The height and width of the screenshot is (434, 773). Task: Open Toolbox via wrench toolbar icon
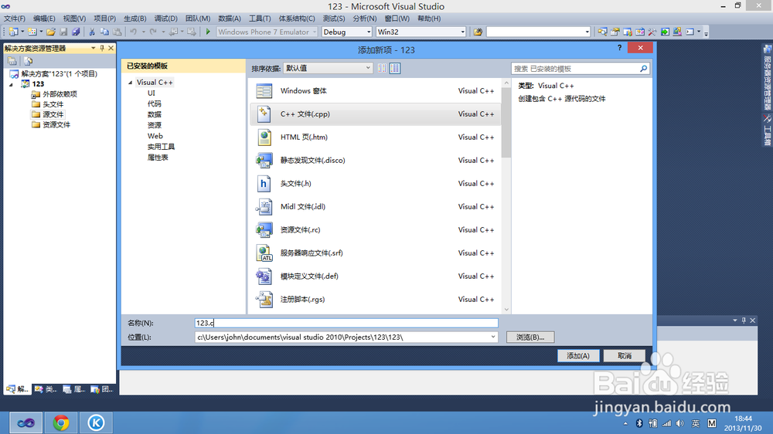(x=652, y=32)
